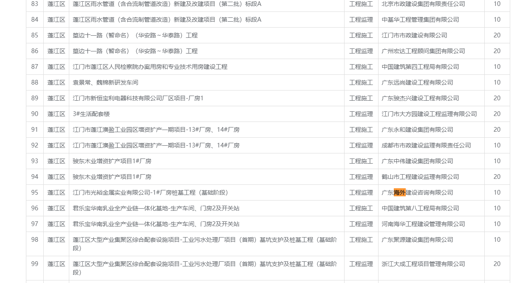Select the 广州宏达工程顾问集团有限公司 company cell
The image size is (520, 283).
pos(423,51)
